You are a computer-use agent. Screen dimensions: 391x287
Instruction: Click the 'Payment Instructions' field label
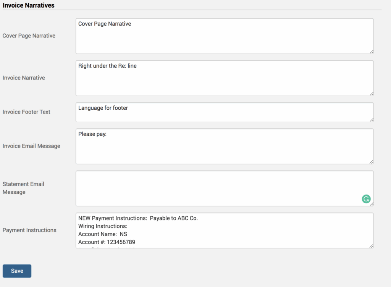(x=29, y=230)
